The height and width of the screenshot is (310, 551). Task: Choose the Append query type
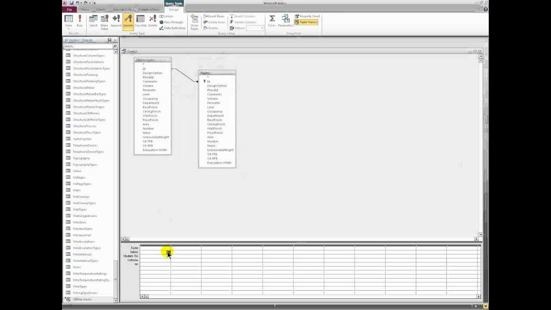tap(116, 21)
